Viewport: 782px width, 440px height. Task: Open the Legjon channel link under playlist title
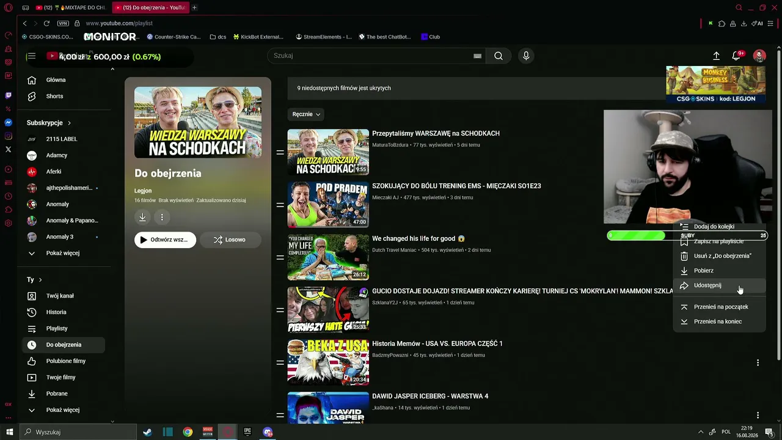[x=143, y=191]
